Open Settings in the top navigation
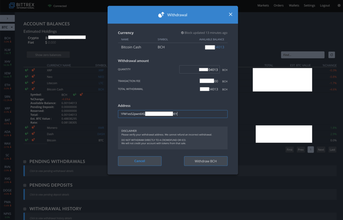The height and width of the screenshot is (220, 343). [309, 5]
